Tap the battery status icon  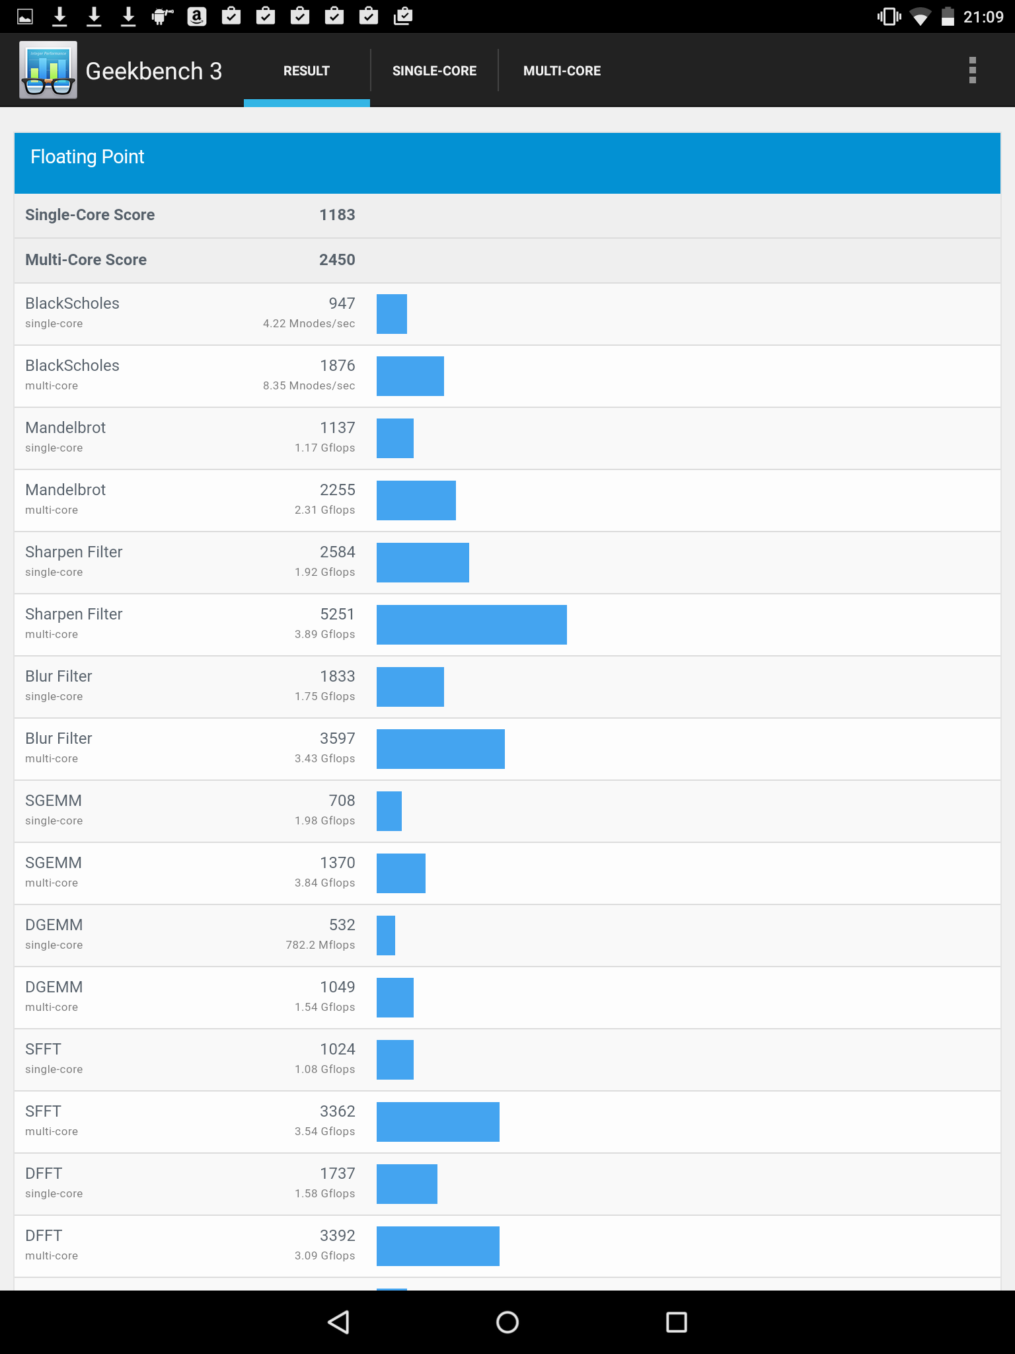[x=948, y=16]
